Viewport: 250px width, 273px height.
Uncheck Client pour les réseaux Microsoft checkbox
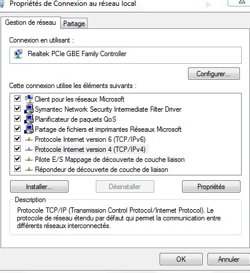click(x=18, y=98)
